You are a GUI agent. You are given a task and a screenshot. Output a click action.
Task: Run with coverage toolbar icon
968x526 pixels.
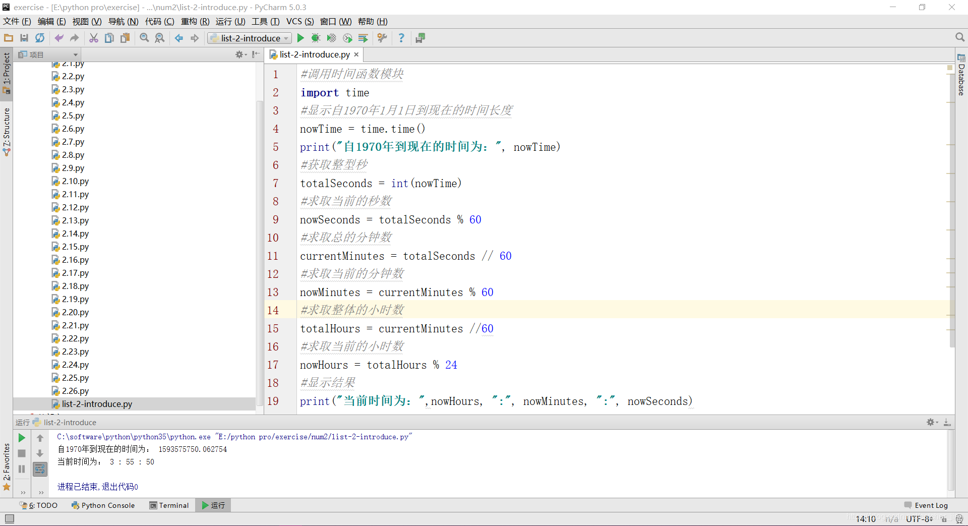pos(331,38)
